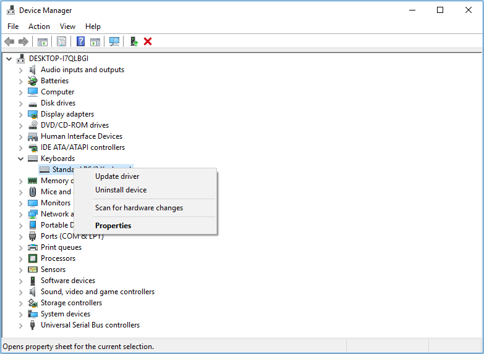The width and height of the screenshot is (484, 354).
Task: Select the Sound, video and game controllers item
Action: 97,292
